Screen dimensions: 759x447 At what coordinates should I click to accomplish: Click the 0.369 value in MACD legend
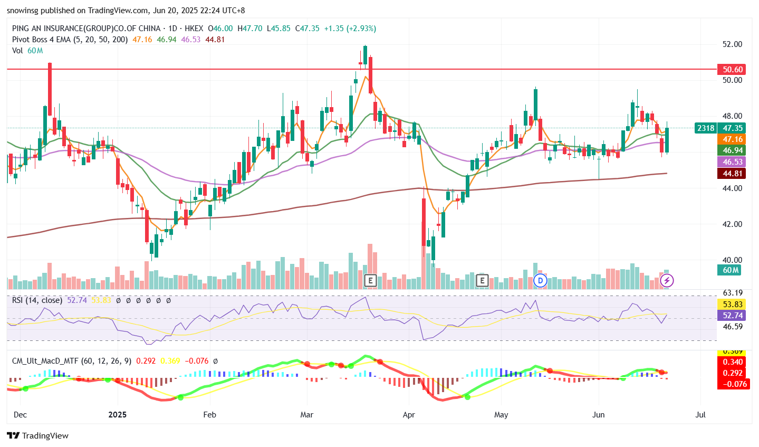(x=170, y=361)
